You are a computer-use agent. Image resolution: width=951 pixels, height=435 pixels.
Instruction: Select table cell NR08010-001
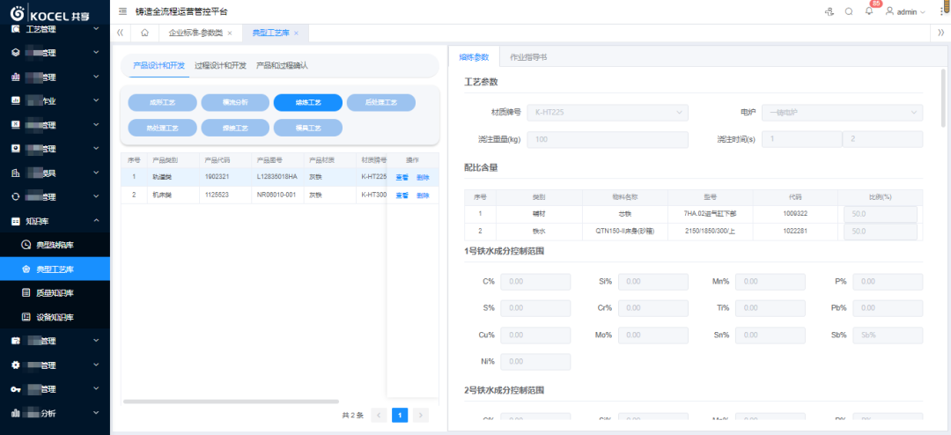click(276, 195)
